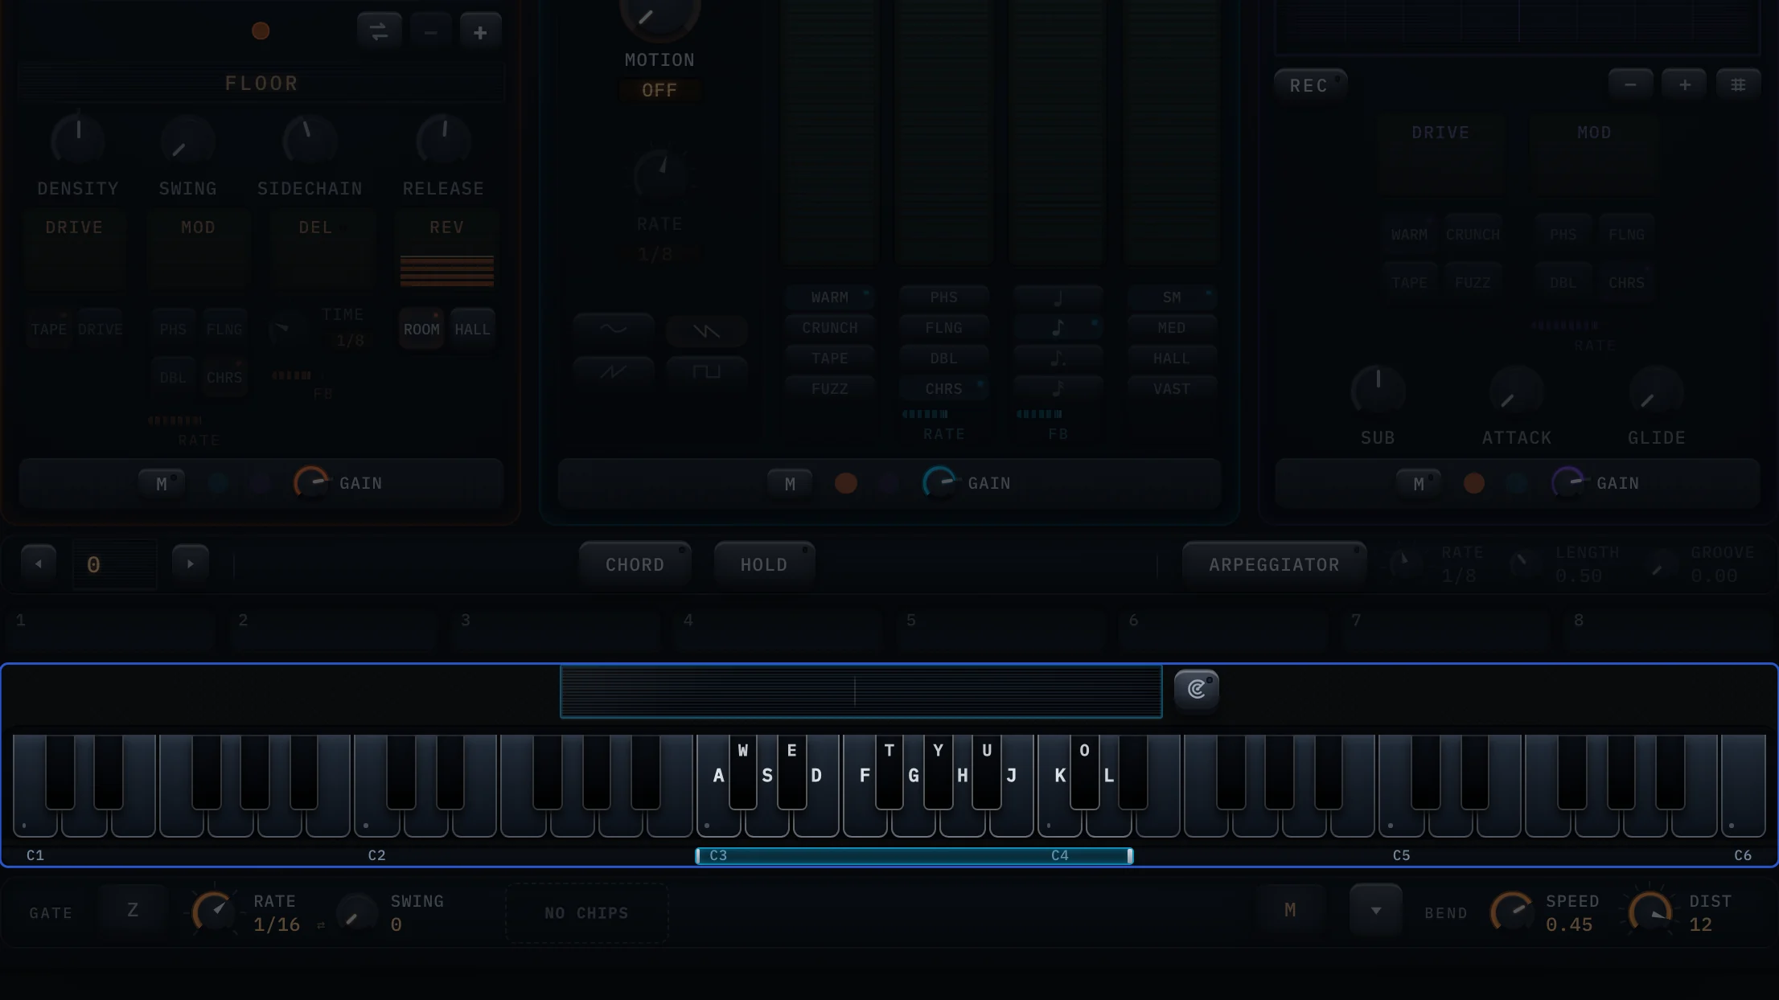This screenshot has height=1000, width=1779.
Task: Toggle the REC button
Action: tap(1310, 85)
